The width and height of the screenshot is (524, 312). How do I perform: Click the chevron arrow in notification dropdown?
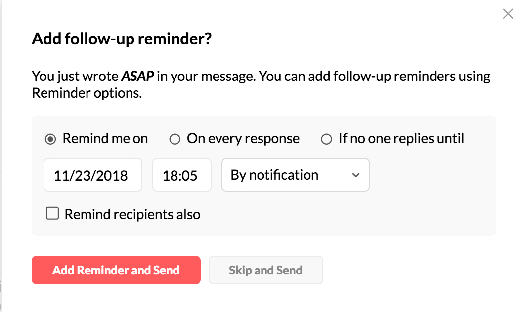click(x=355, y=175)
